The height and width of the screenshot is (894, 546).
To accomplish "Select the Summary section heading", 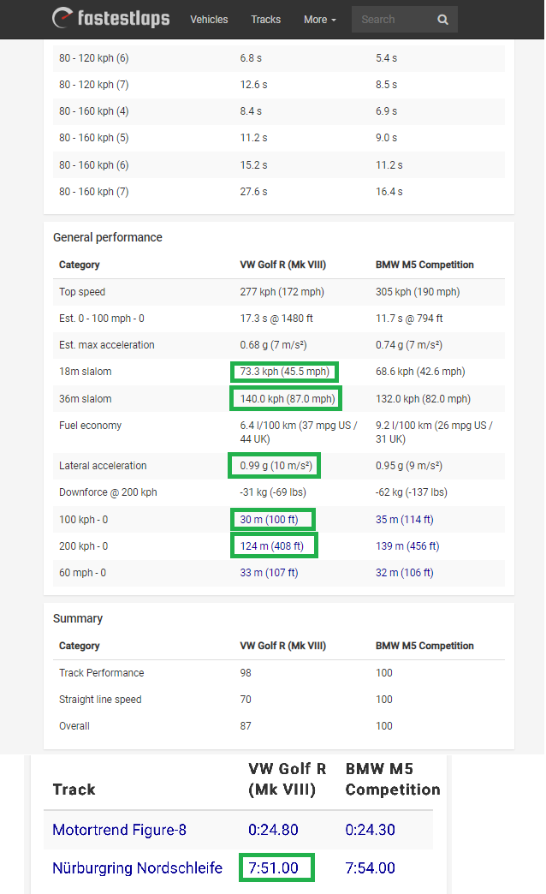I will point(78,618).
